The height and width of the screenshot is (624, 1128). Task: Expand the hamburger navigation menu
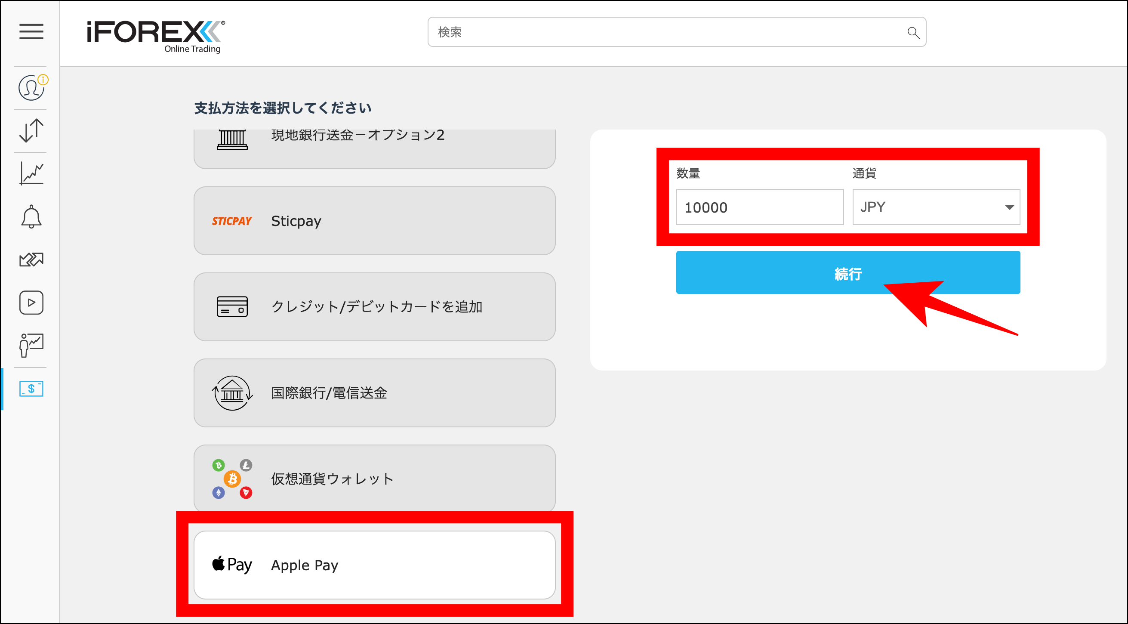31,32
